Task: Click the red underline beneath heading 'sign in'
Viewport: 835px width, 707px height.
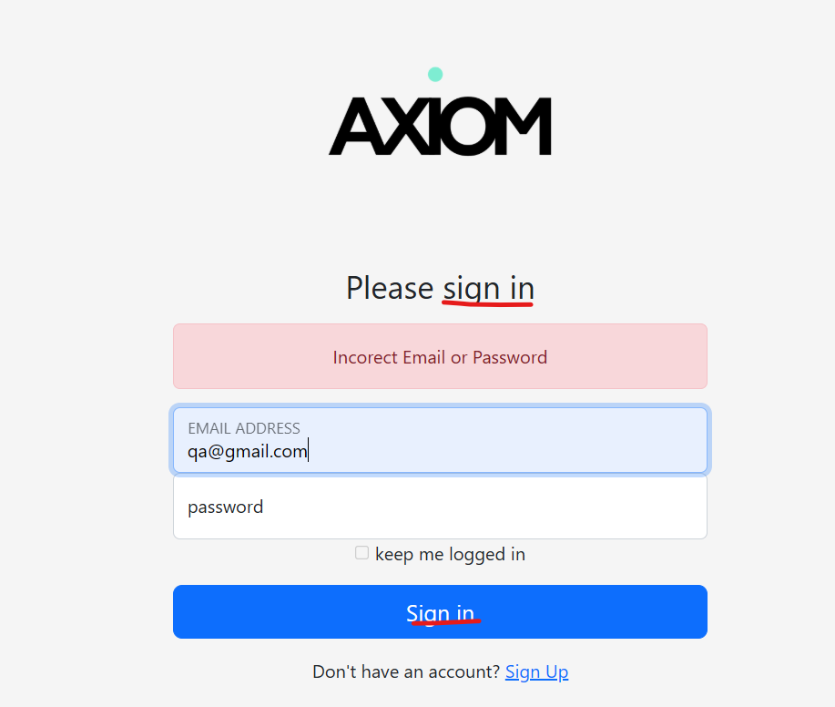Action: pyautogui.click(x=487, y=304)
